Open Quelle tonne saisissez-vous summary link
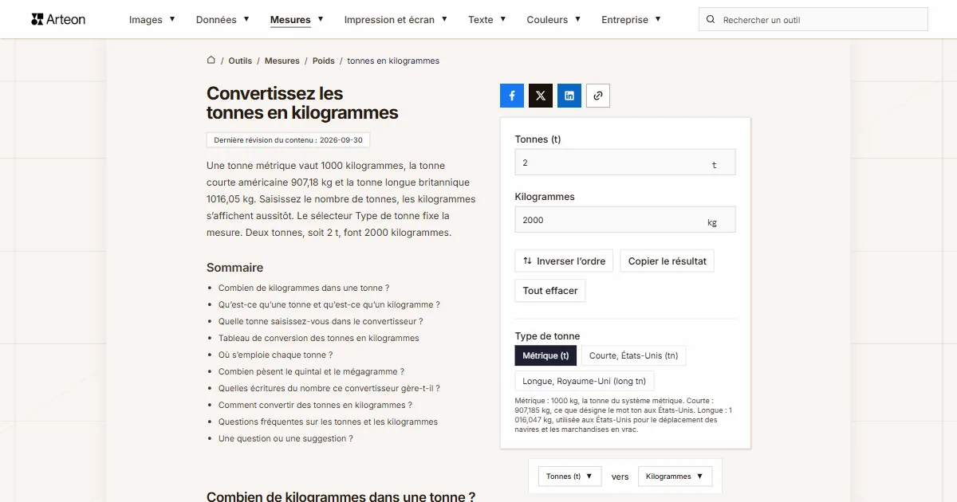This screenshot has width=957, height=502. pyautogui.click(x=321, y=322)
